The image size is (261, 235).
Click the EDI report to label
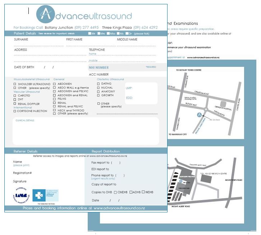[100, 169]
